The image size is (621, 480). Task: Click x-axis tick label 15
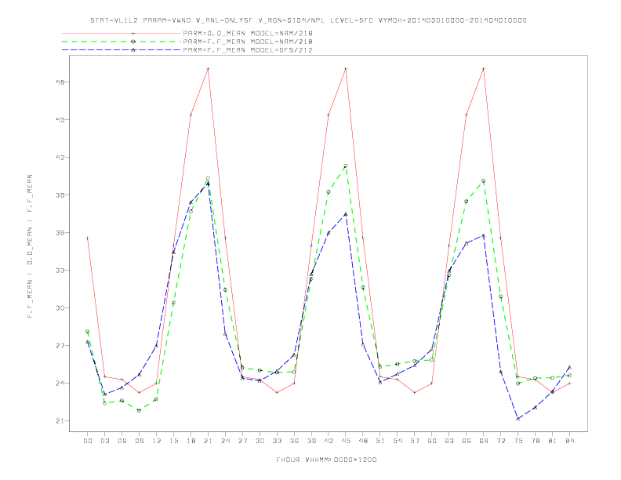pyautogui.click(x=173, y=441)
